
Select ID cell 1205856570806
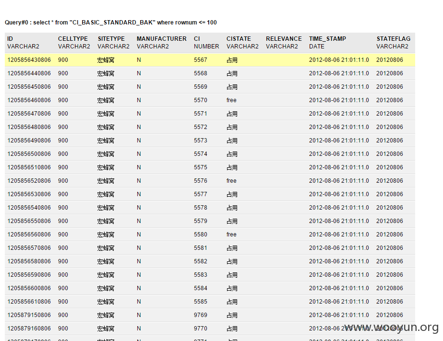point(29,248)
